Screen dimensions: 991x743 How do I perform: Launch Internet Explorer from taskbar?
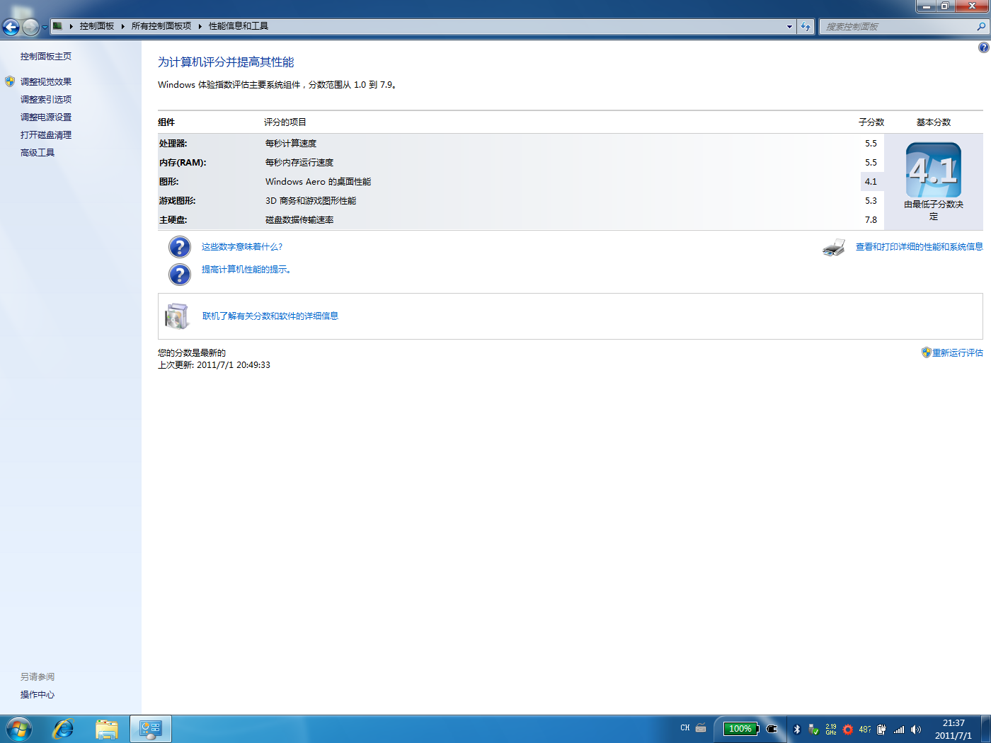click(x=63, y=729)
